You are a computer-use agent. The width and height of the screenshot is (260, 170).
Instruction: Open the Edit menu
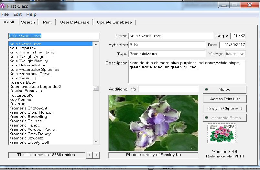click(x=17, y=14)
